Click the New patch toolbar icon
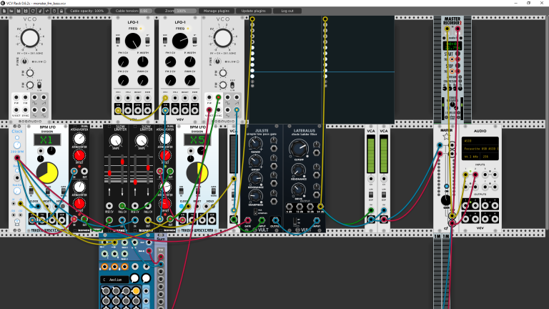 4,11
